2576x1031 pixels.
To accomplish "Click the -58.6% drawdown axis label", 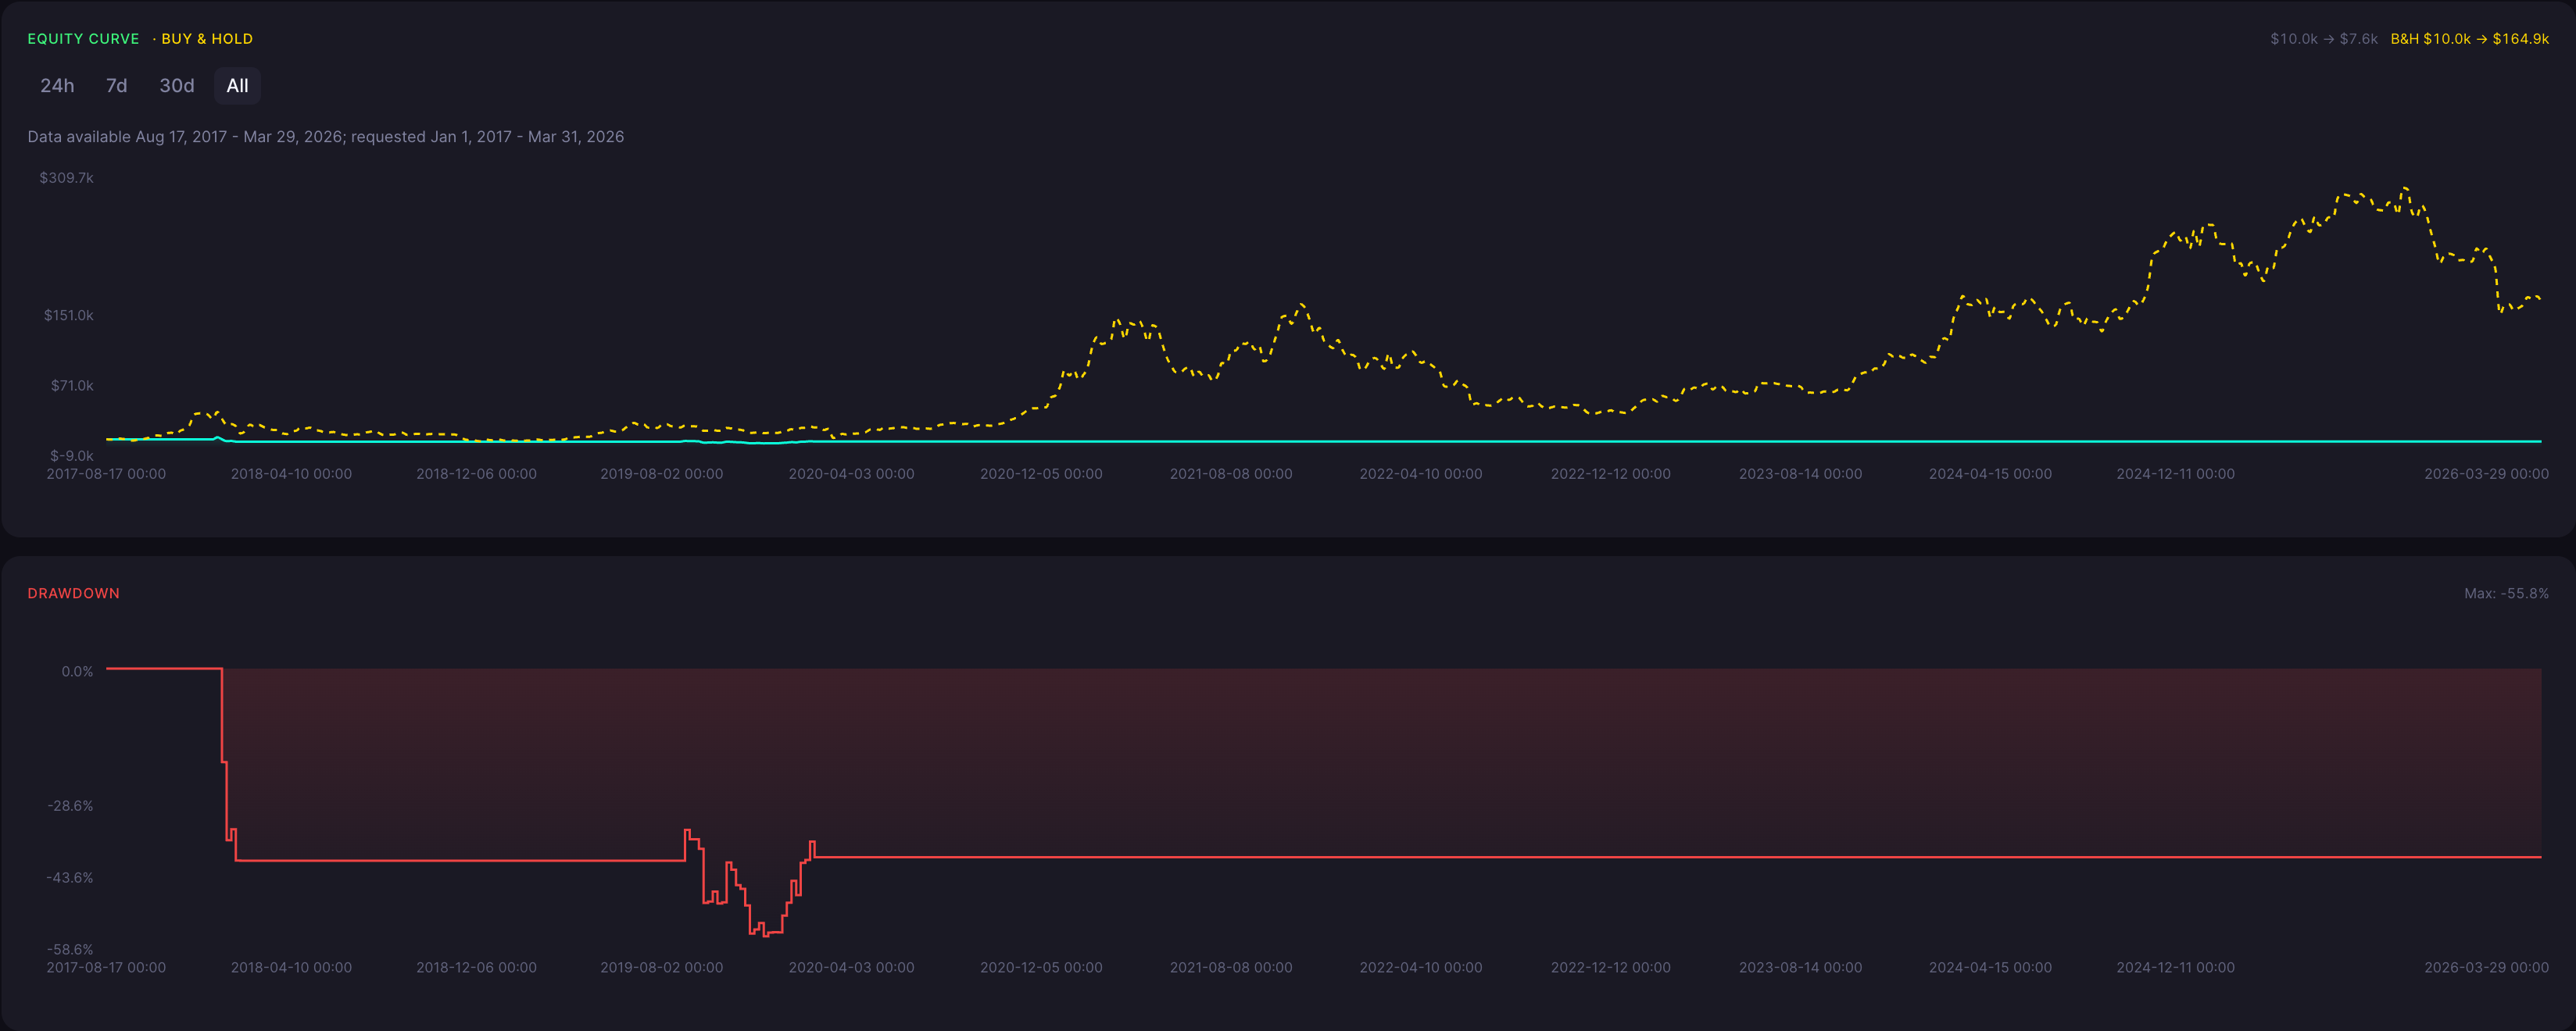I will [x=70, y=950].
